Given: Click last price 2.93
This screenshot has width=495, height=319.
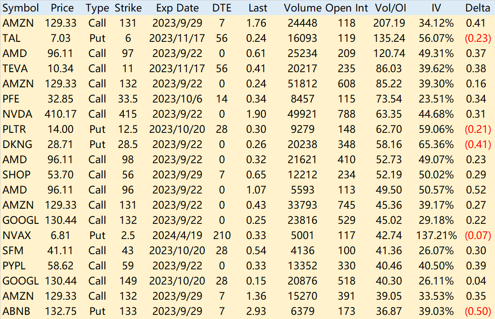Looking at the screenshot, I should point(256,311).
